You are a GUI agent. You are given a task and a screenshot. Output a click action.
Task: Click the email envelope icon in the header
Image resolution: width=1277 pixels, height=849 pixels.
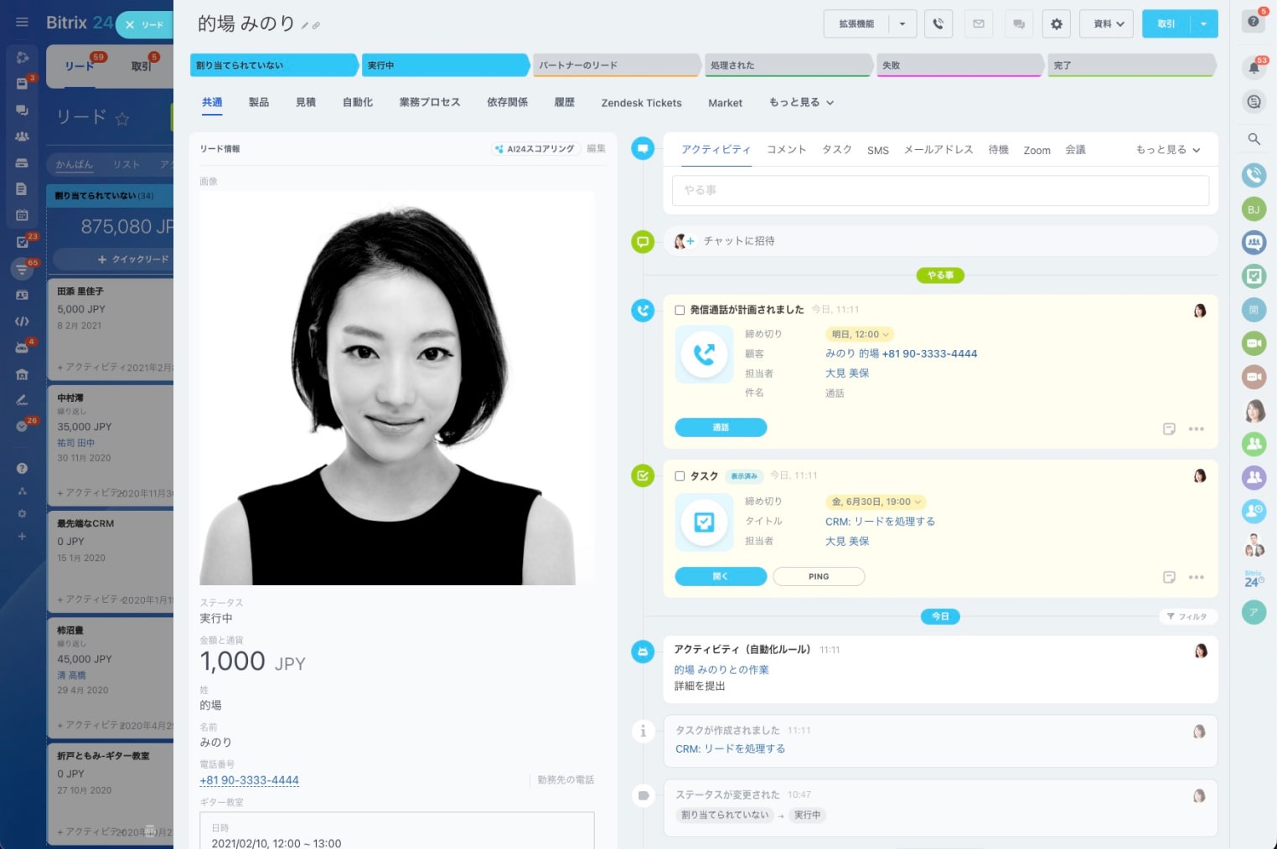point(978,24)
